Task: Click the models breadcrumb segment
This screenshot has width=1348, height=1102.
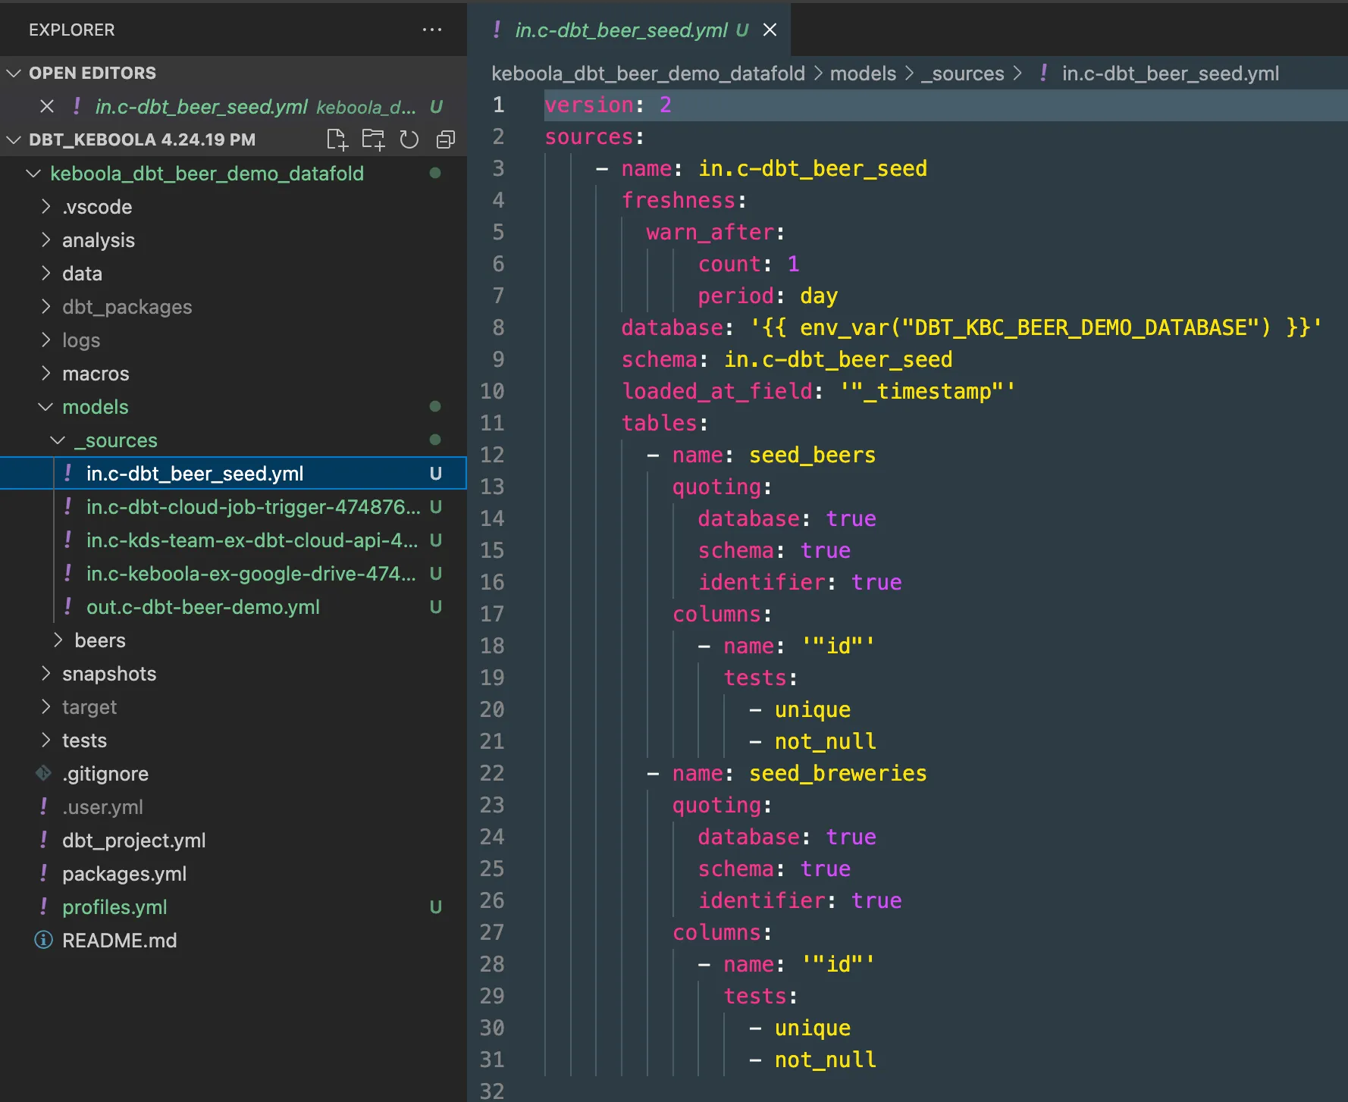Action: 863,74
